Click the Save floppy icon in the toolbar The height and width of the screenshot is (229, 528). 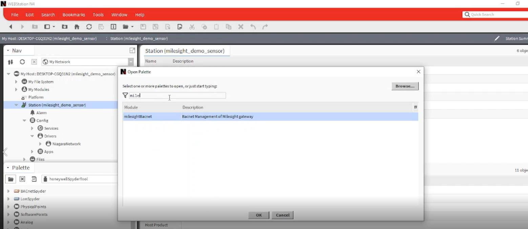(143, 27)
